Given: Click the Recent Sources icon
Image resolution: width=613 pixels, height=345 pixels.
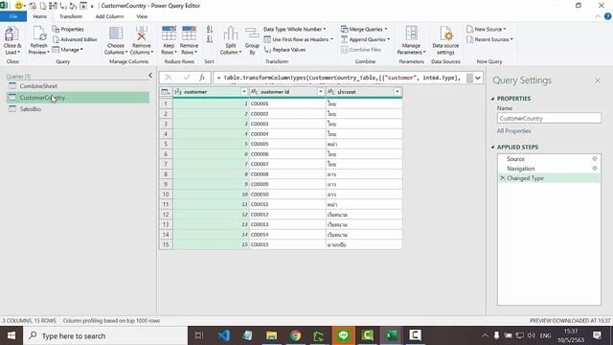Looking at the screenshot, I should tap(470, 39).
